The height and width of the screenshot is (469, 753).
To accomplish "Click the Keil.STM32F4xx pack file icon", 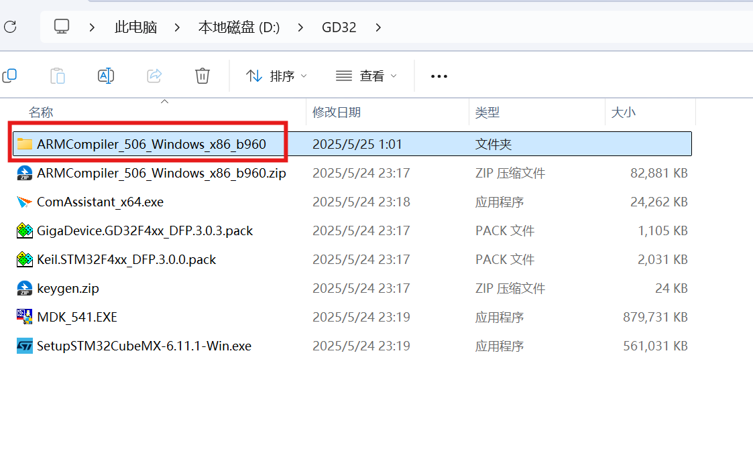I will pyautogui.click(x=25, y=259).
